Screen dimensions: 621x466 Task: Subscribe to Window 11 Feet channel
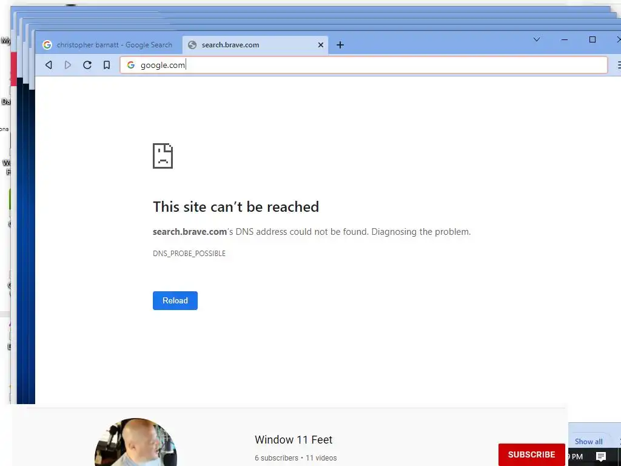(531, 454)
